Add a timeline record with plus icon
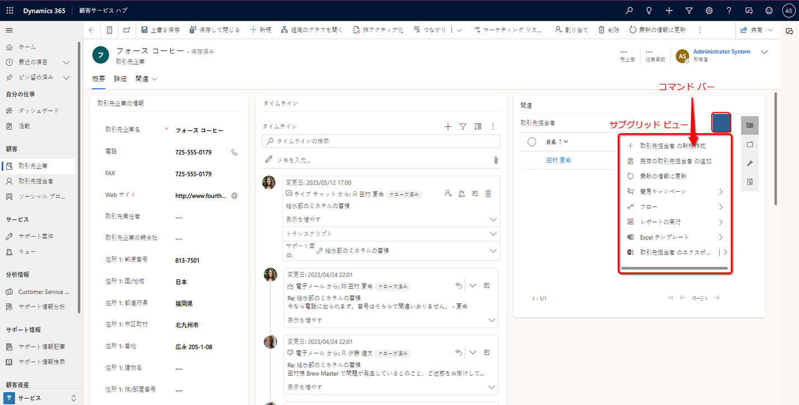Image resolution: width=799 pixels, height=405 pixels. (448, 127)
